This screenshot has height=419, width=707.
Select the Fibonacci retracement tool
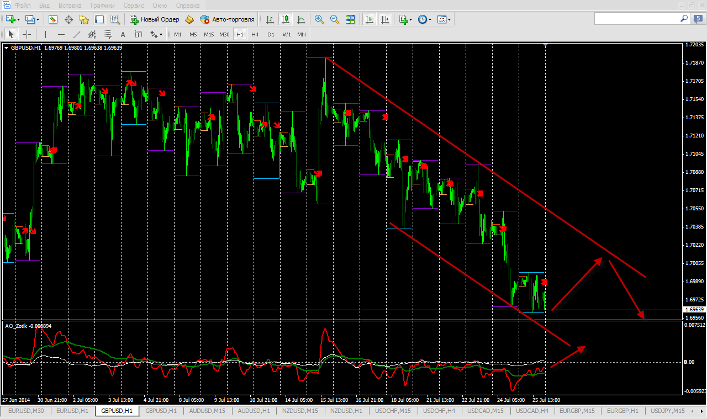tap(108, 34)
